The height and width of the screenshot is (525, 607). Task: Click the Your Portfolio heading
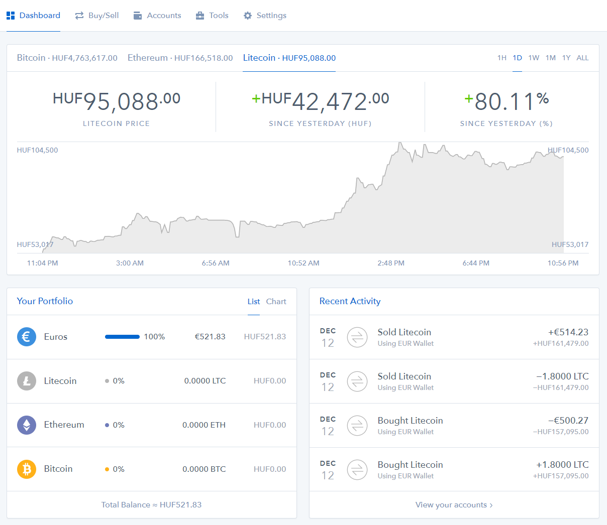pos(45,301)
